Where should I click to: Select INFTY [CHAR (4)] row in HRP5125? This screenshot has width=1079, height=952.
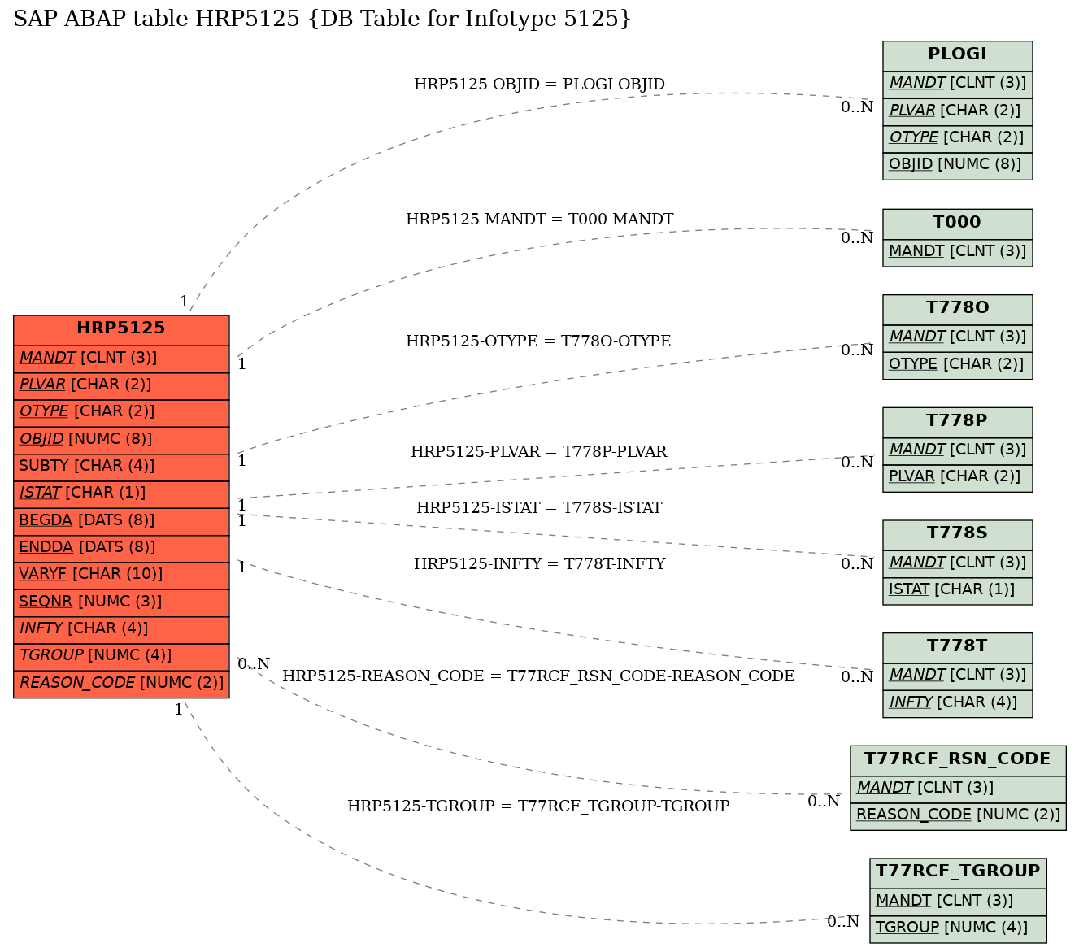pos(121,629)
